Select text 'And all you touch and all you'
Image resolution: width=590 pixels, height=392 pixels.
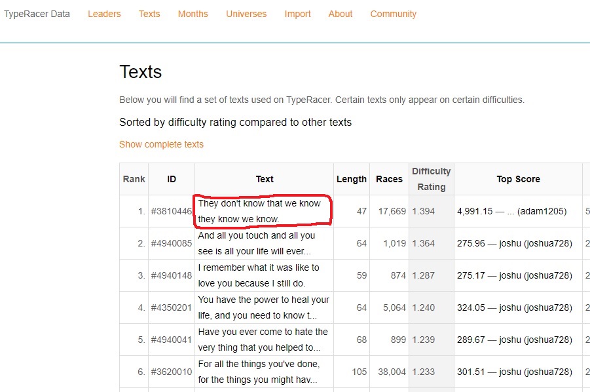click(257, 235)
